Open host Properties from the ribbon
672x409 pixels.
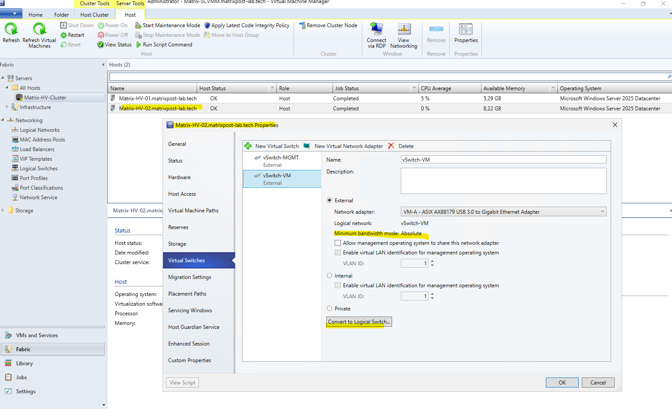pyautogui.click(x=466, y=33)
